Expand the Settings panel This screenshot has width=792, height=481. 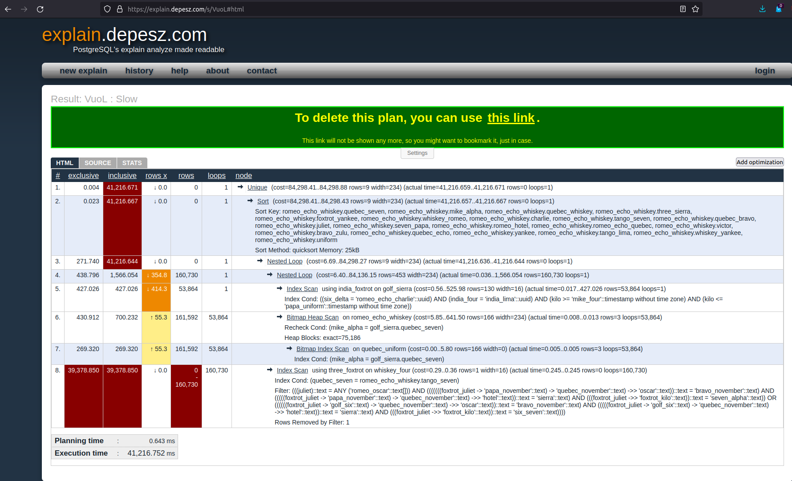point(417,153)
